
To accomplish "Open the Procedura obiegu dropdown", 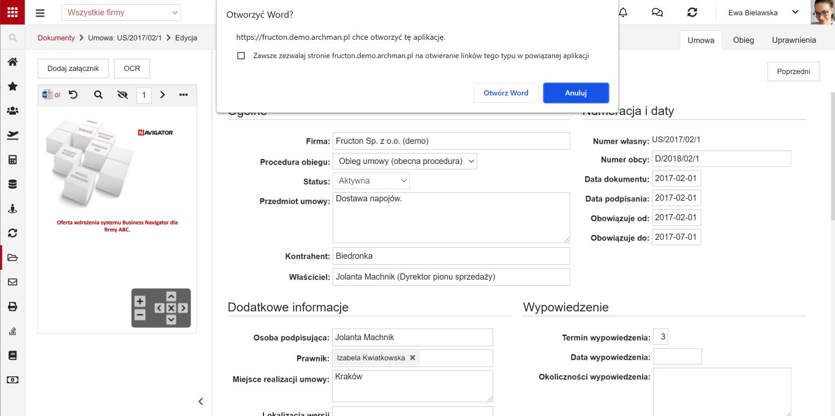I will (x=405, y=161).
